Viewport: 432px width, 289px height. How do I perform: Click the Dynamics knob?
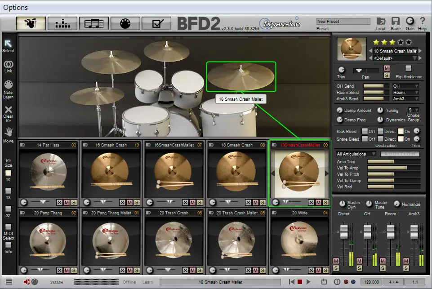380,120
